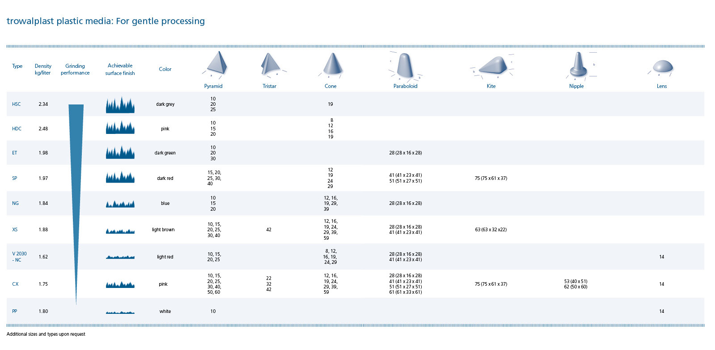Click the trowalplast plastic media title

coord(106,21)
